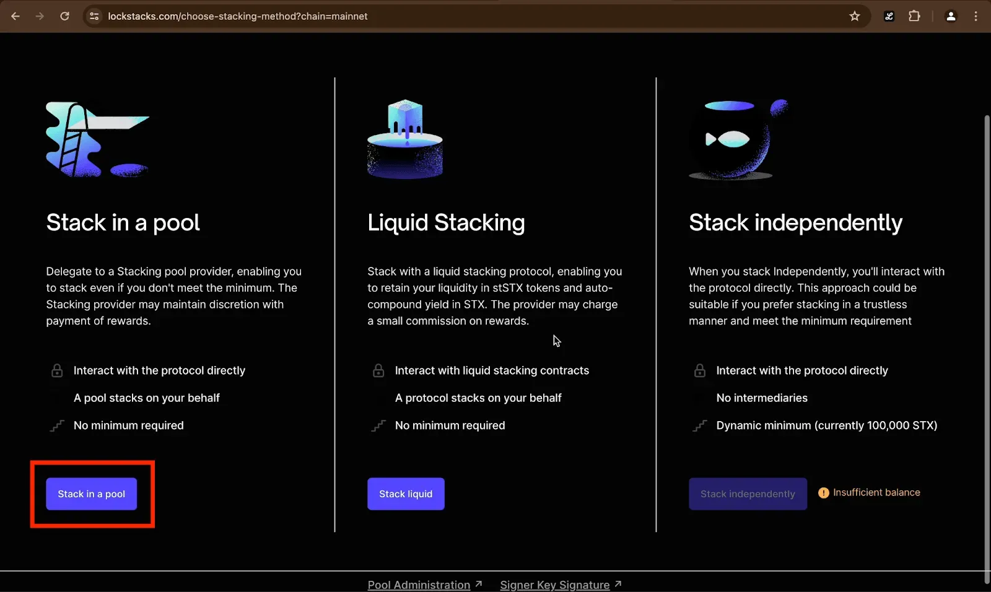This screenshot has height=592, width=991.
Task: Click 'No intermediaries' text
Action: pyautogui.click(x=762, y=398)
